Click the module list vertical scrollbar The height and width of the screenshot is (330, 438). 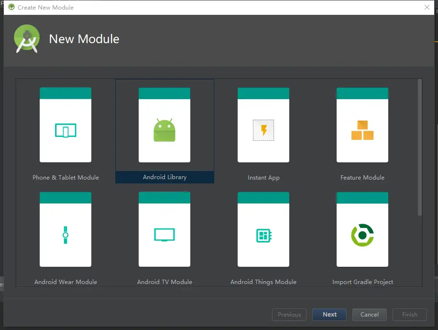[x=419, y=148]
